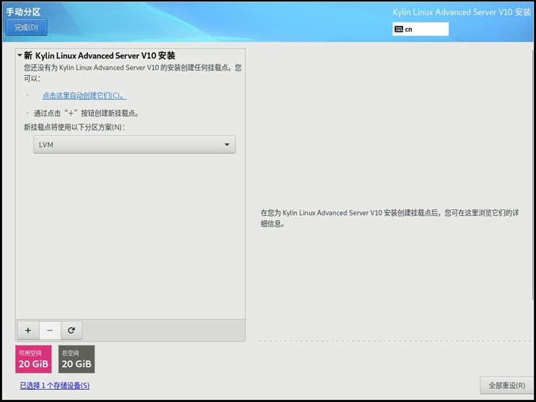Click the 全部重设(R) button
The height and width of the screenshot is (402, 536).
506,385
